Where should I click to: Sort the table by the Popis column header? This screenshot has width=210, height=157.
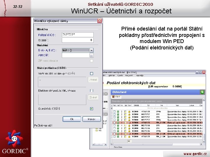pos(177,105)
